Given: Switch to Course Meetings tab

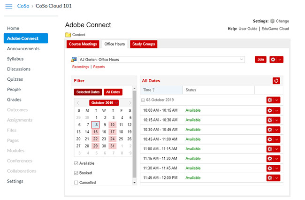Looking at the screenshot, I should coord(83,44).
